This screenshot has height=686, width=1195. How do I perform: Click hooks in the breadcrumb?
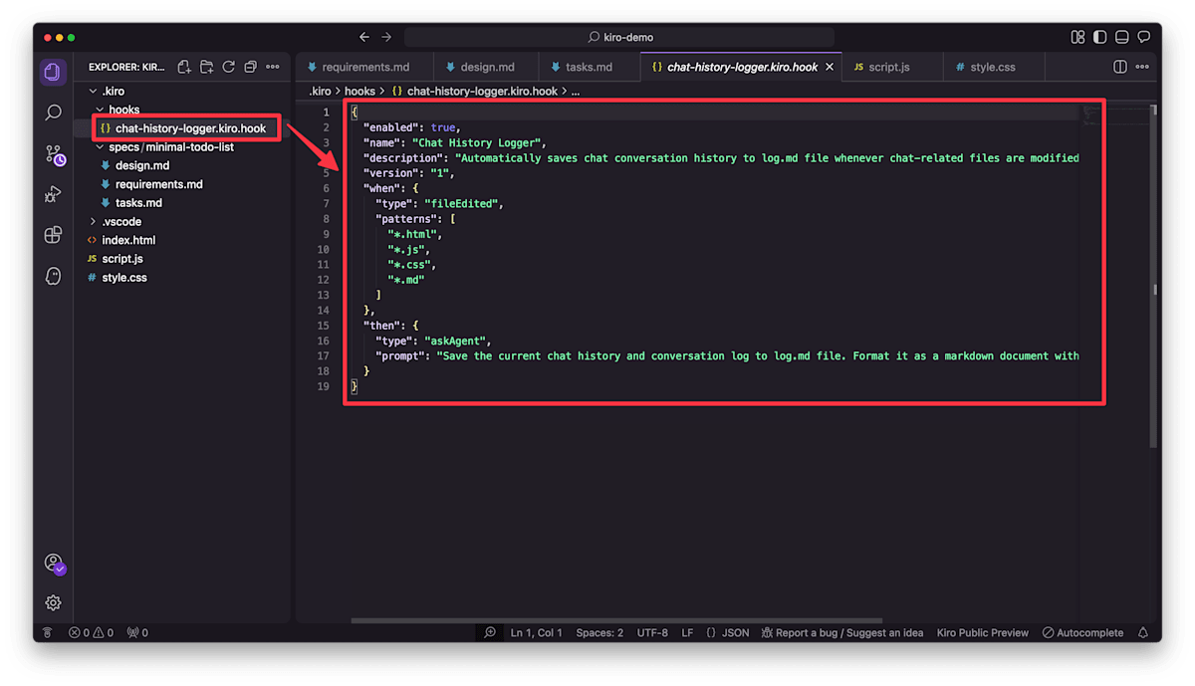[x=359, y=91]
